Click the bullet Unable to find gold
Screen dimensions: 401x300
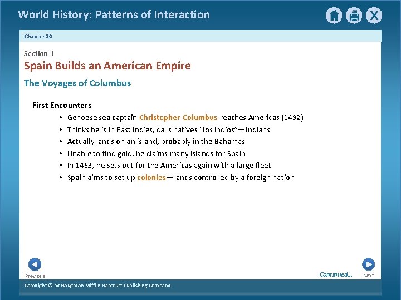point(157,153)
